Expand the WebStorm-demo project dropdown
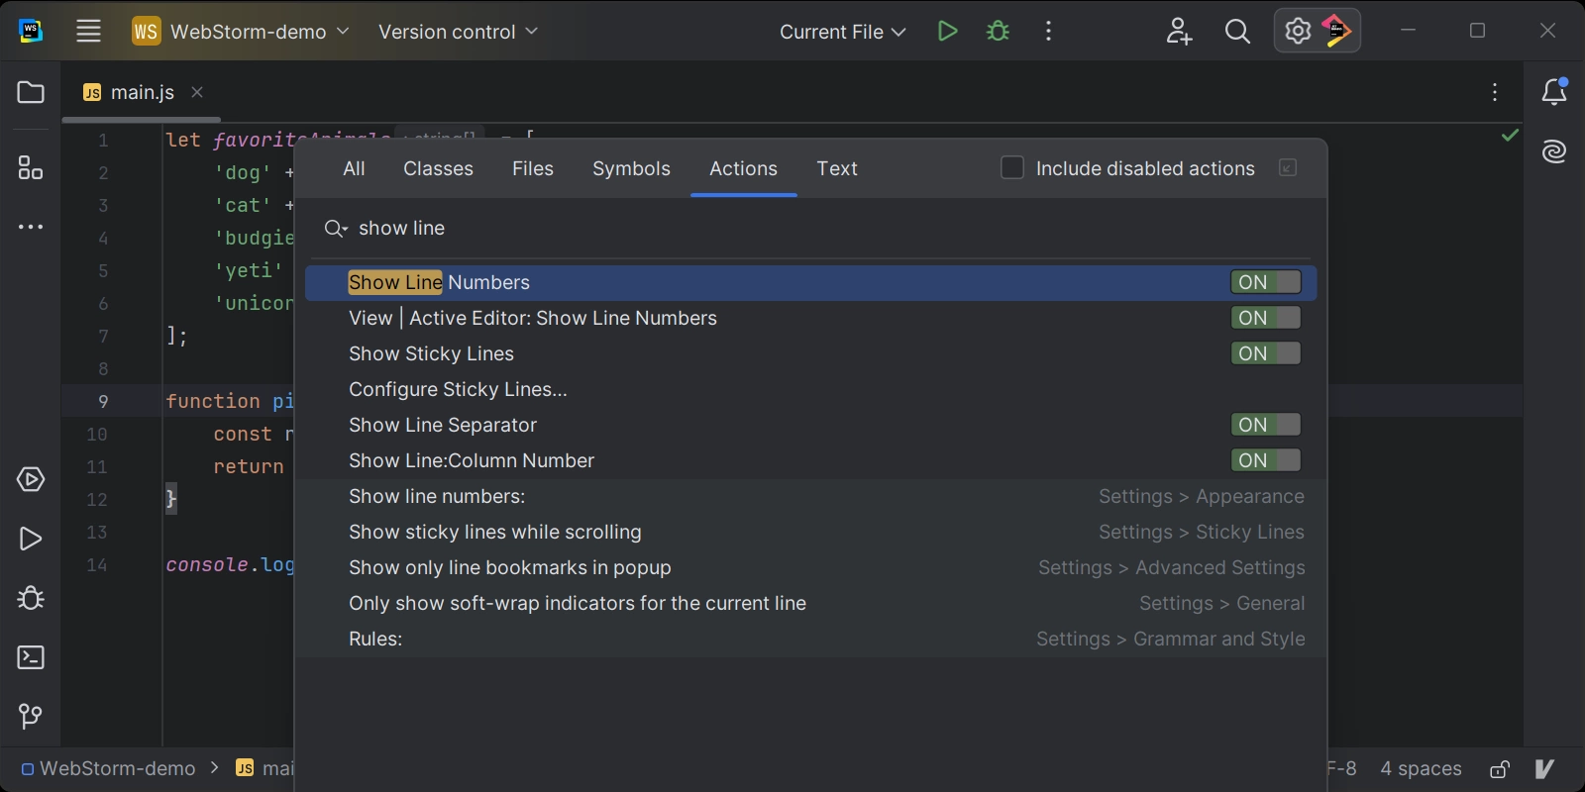1585x792 pixels. point(241,32)
